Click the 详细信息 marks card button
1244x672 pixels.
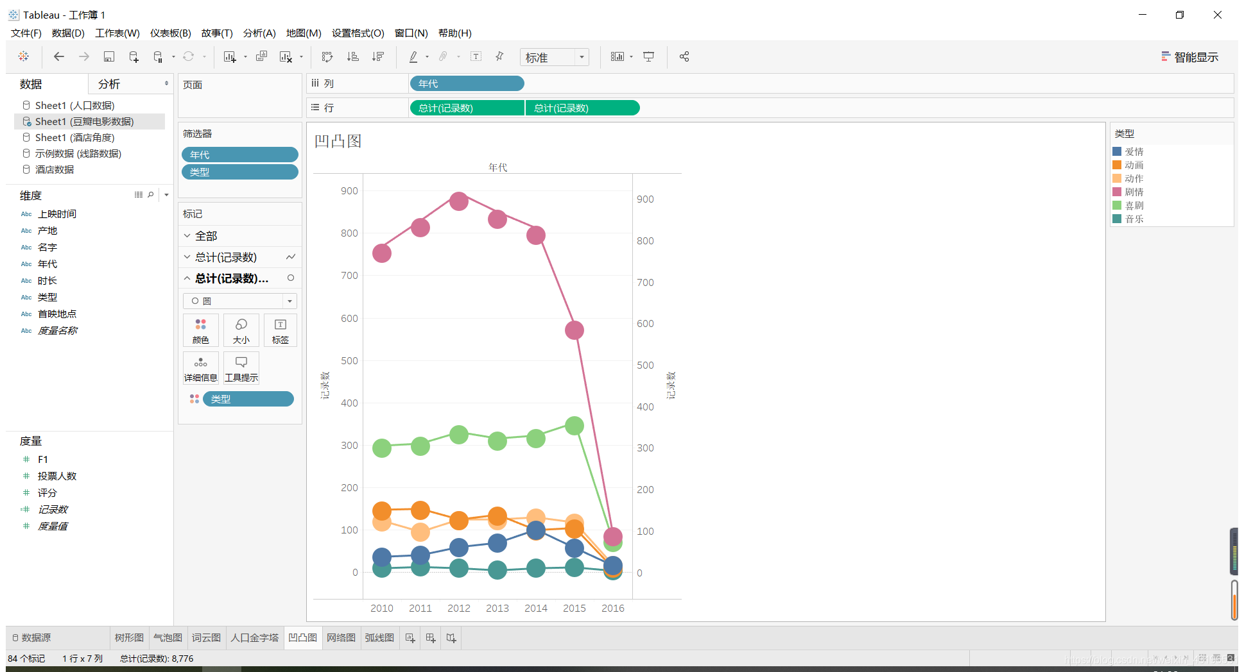(x=201, y=368)
